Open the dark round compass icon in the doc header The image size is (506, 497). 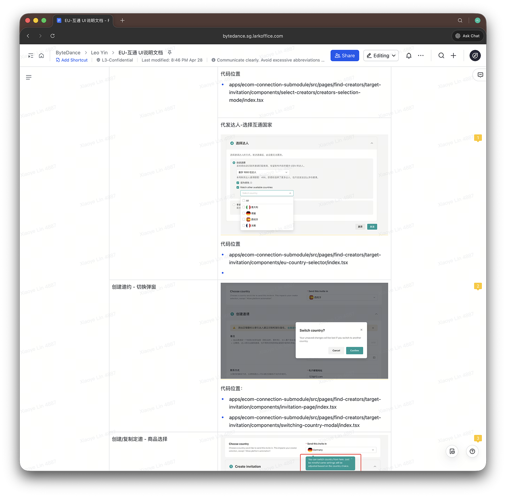click(475, 56)
